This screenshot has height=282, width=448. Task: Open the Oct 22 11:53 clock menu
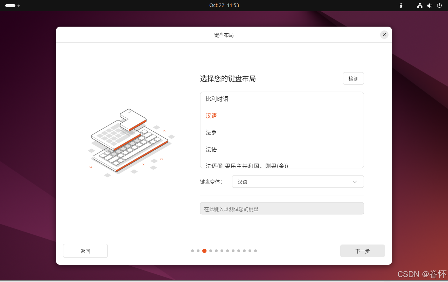tap(224, 5)
